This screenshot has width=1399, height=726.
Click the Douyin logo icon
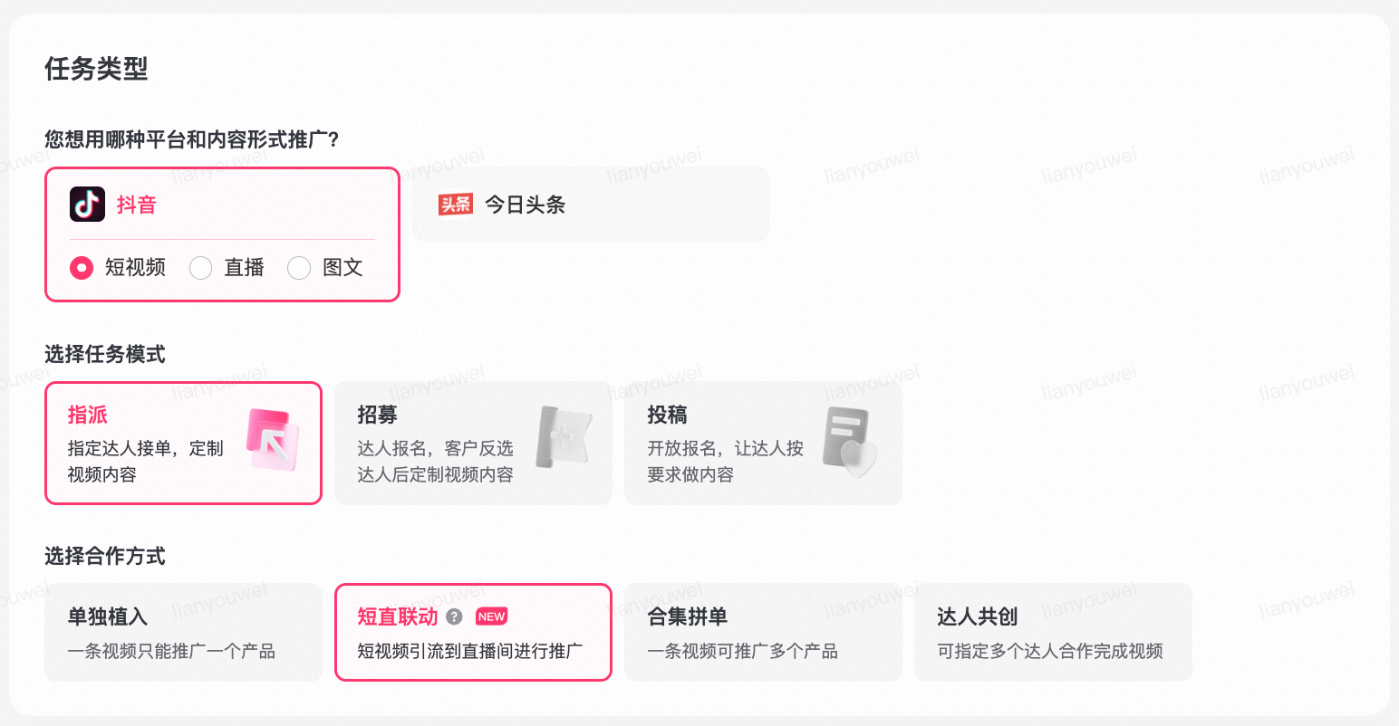pos(88,205)
